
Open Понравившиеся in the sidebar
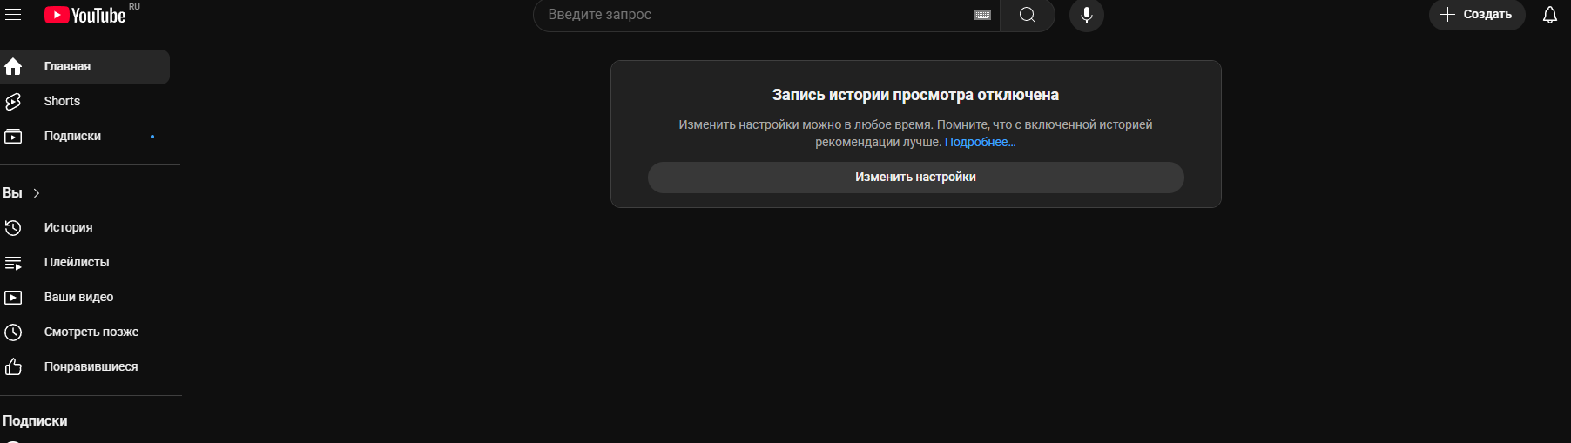(x=84, y=366)
